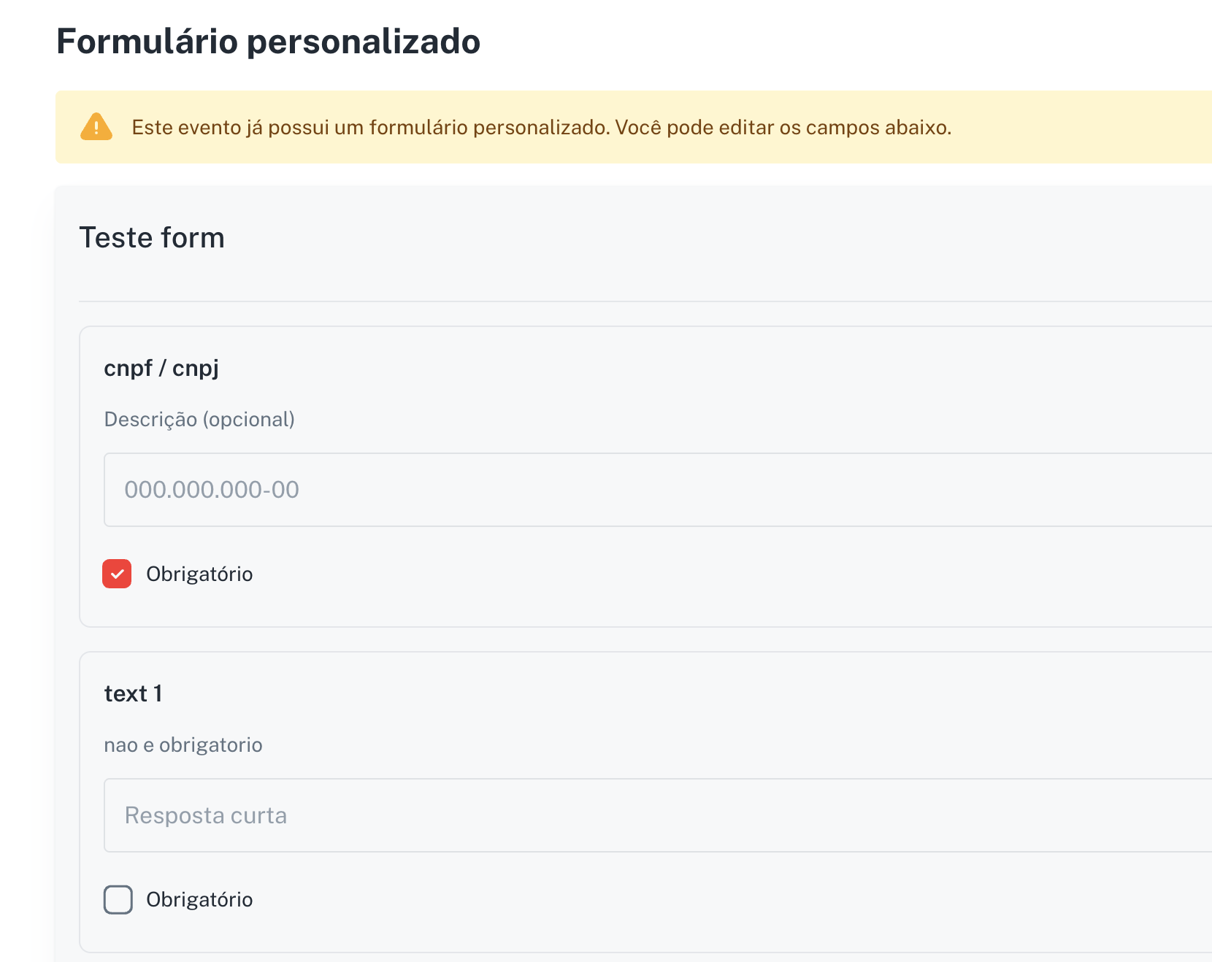Screen dimensions: 1212x962
Task: Click the warning triangle icon
Action: 96,128
